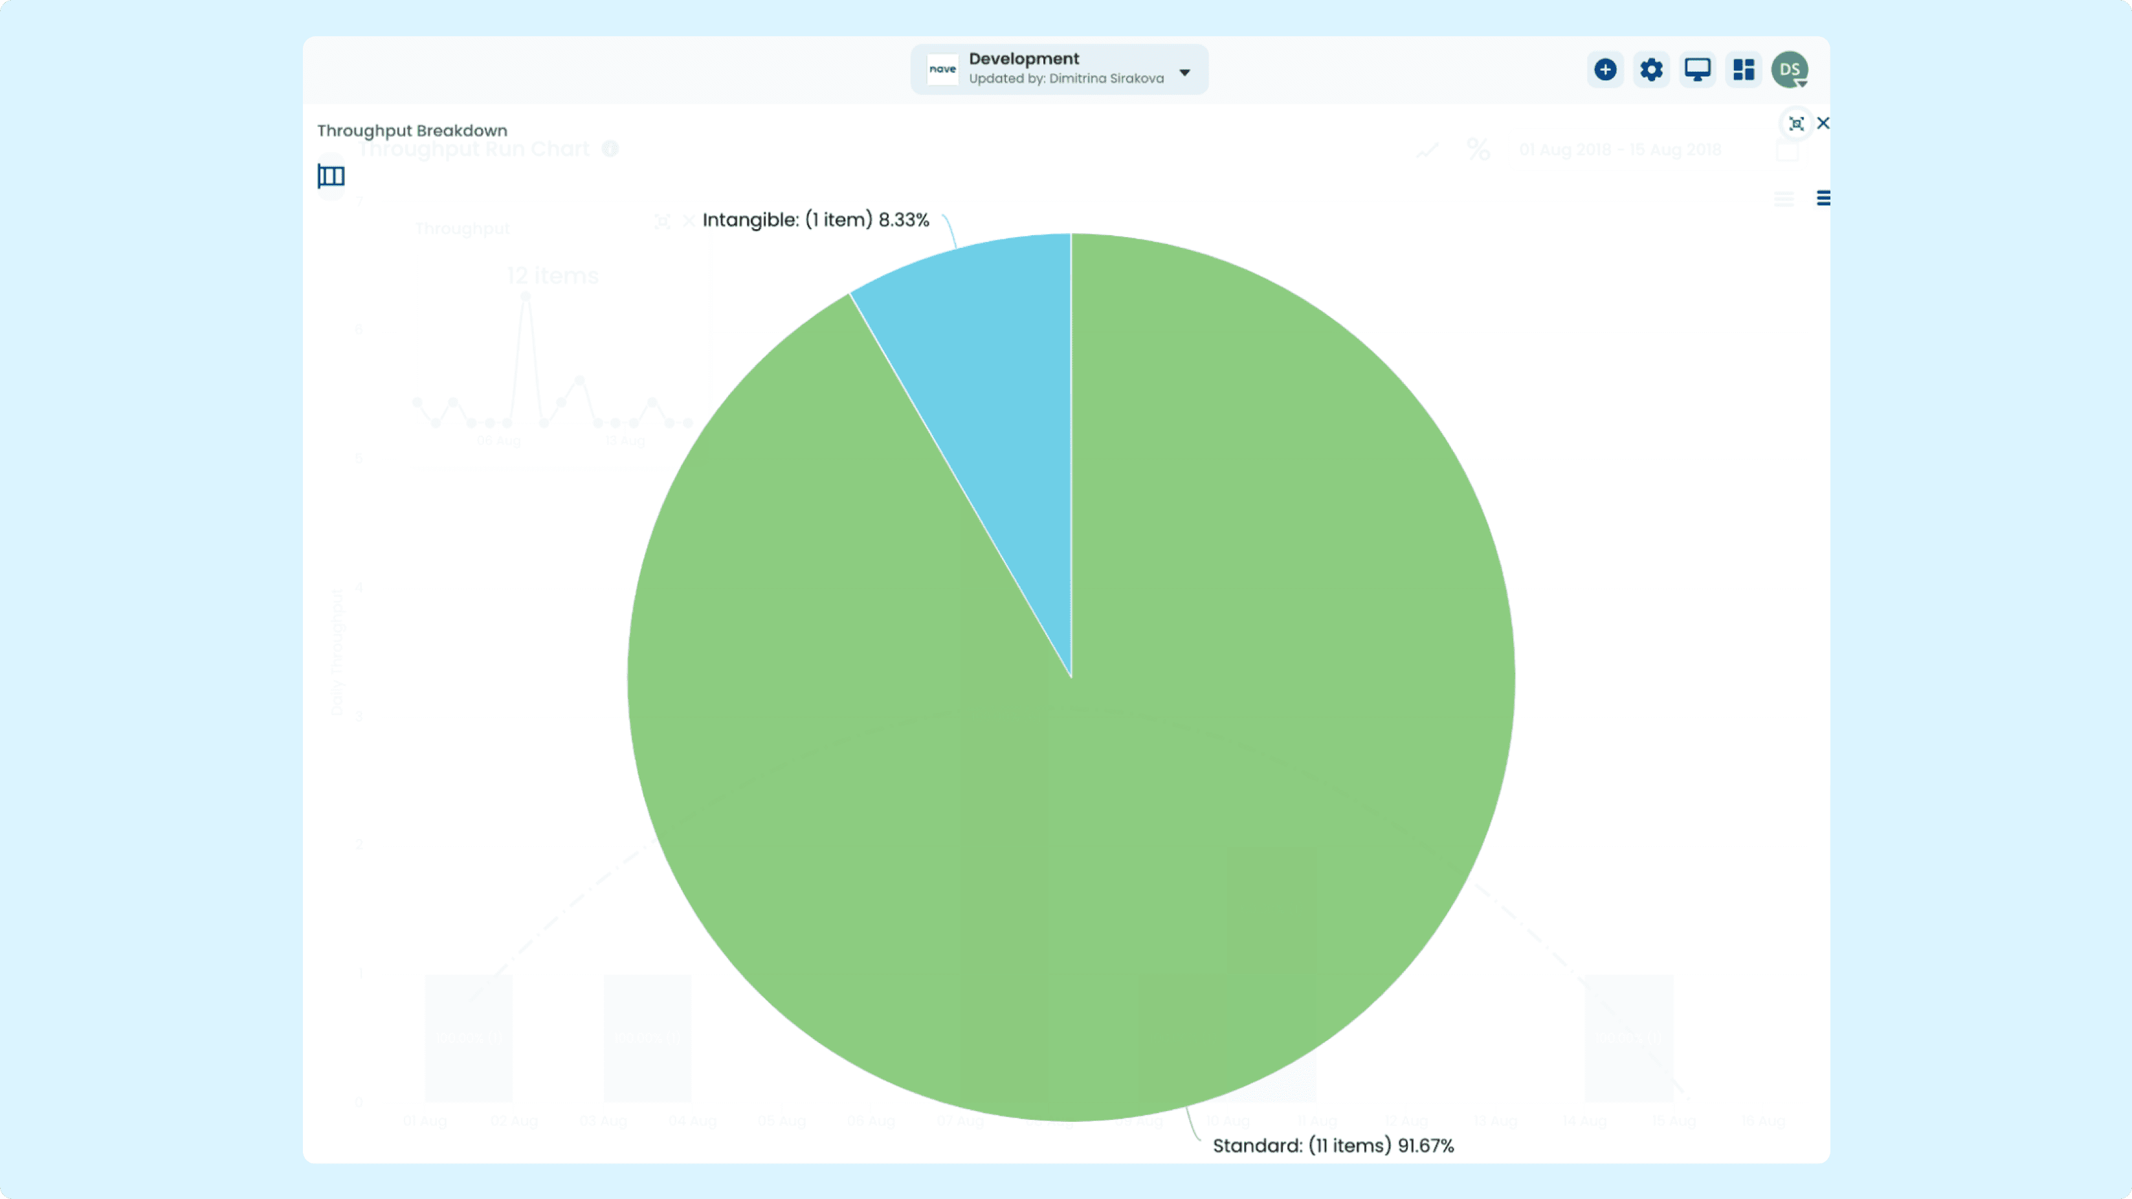Image resolution: width=2132 pixels, height=1199 pixels.
Task: Click the Intangible 8.33% label
Action: (x=816, y=220)
